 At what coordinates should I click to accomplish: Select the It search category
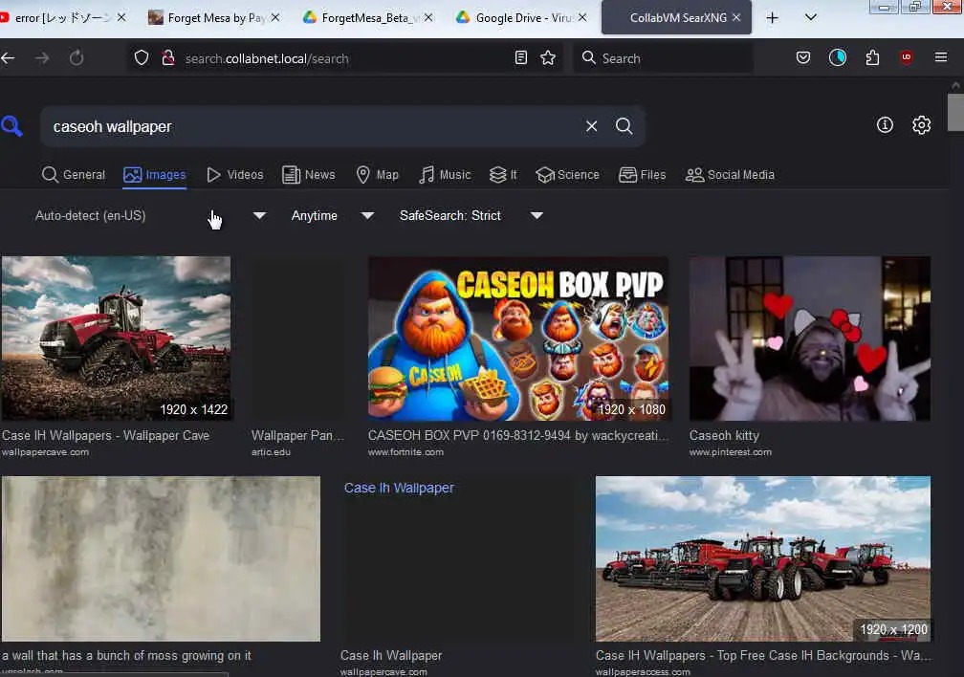[503, 175]
